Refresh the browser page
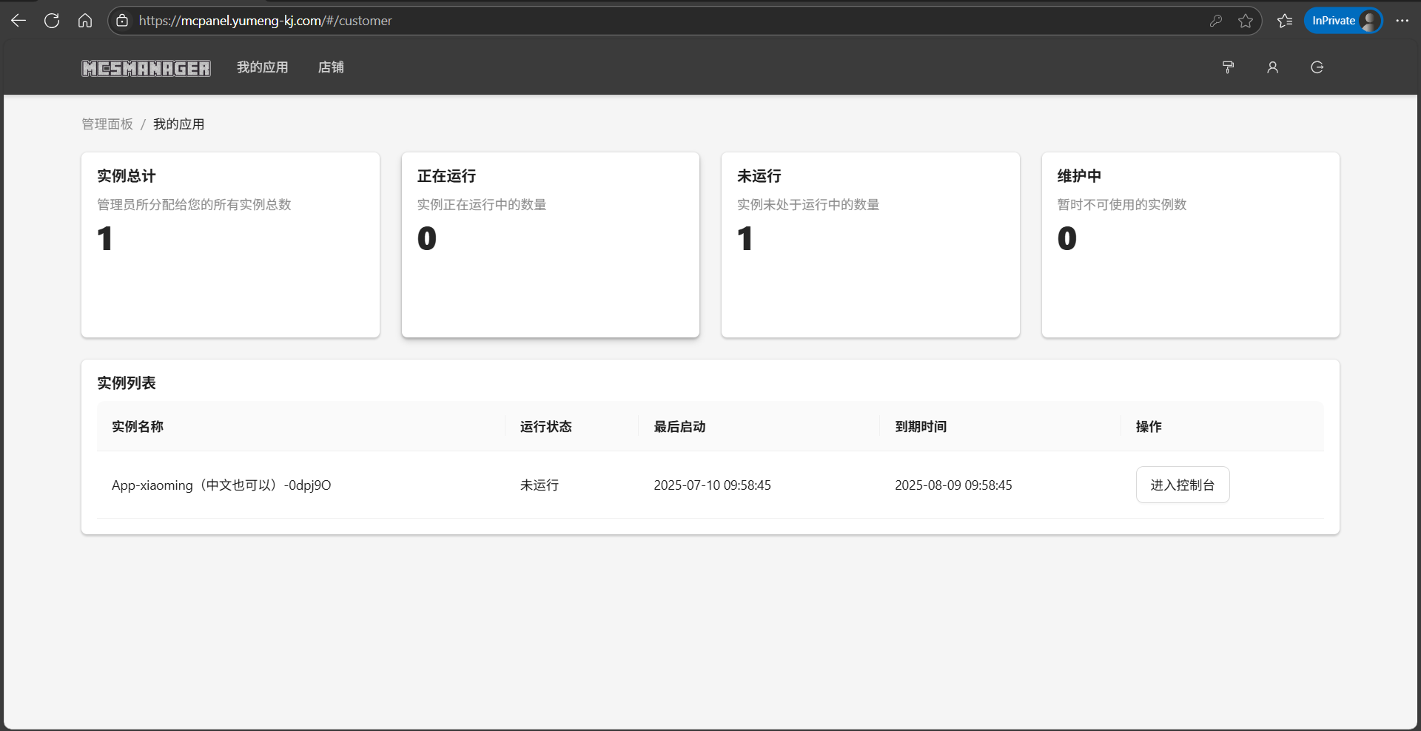The image size is (1421, 731). pyautogui.click(x=52, y=21)
